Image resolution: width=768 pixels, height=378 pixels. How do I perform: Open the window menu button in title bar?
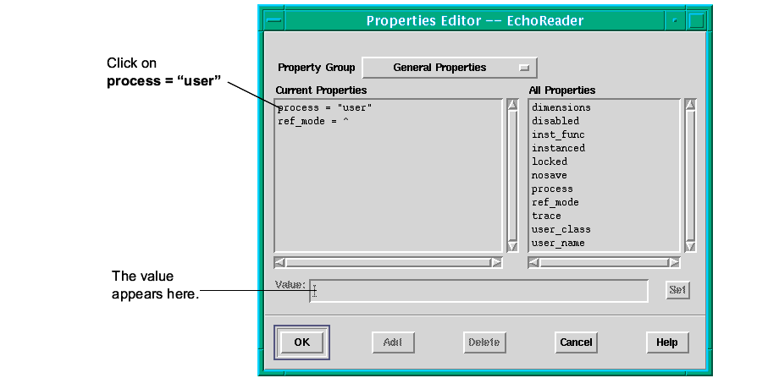pyautogui.click(x=273, y=20)
